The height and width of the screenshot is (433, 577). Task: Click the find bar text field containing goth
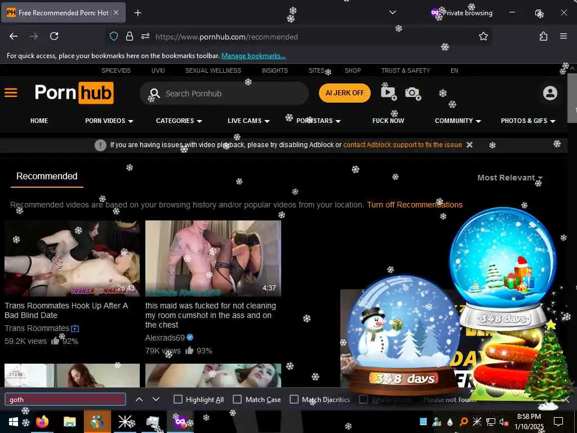pos(65,400)
